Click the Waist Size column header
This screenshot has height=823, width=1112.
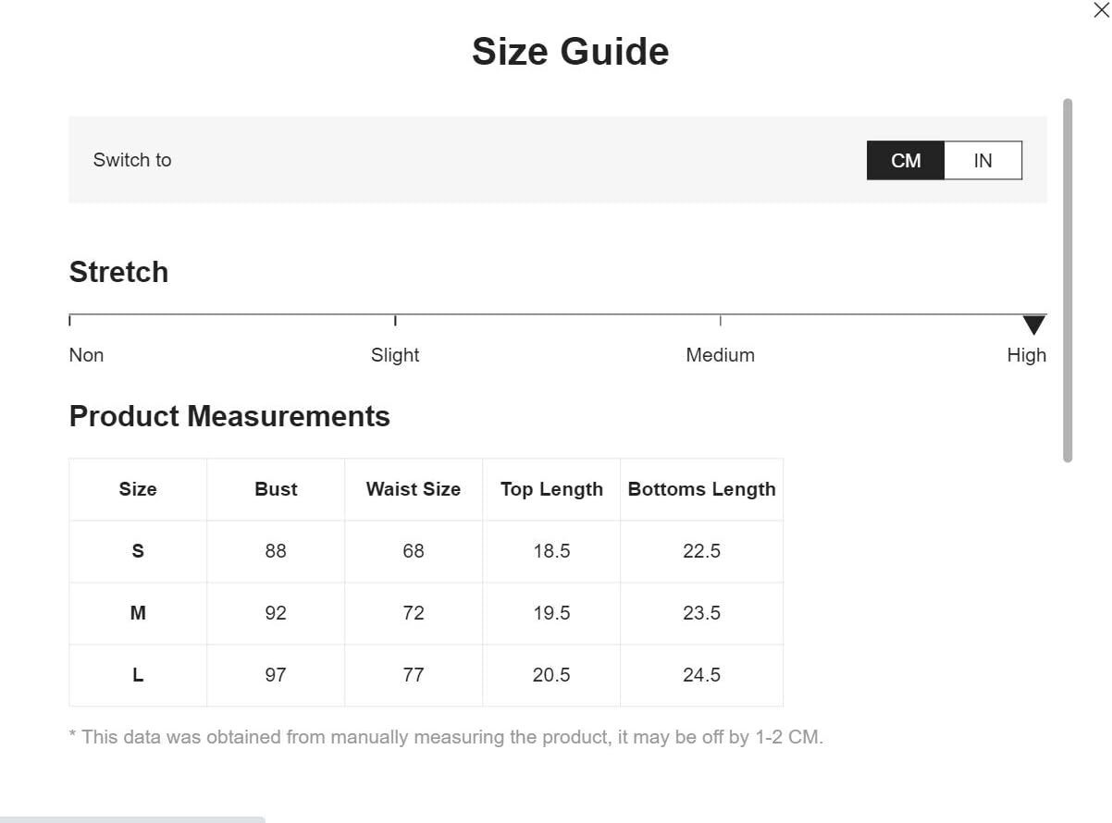coord(414,489)
